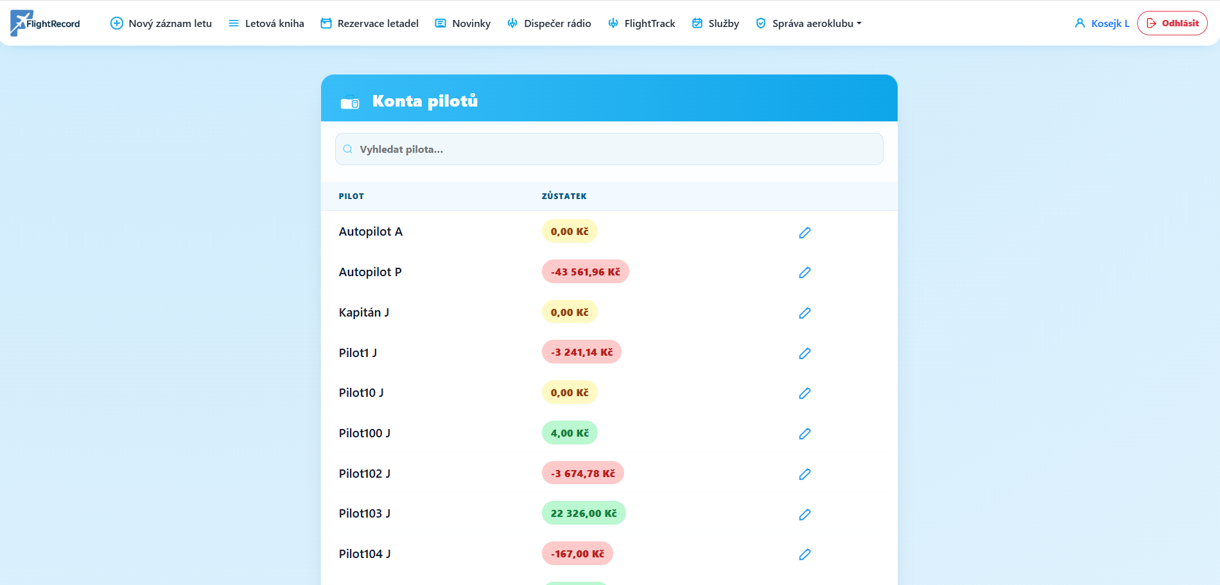
Task: Edit the Pilot103 J balance
Action: 805,514
